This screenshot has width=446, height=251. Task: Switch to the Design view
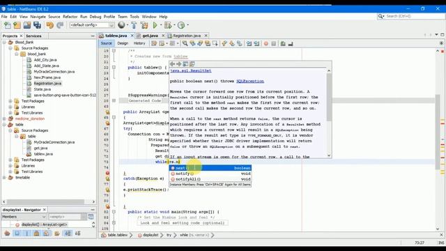[x=123, y=43]
